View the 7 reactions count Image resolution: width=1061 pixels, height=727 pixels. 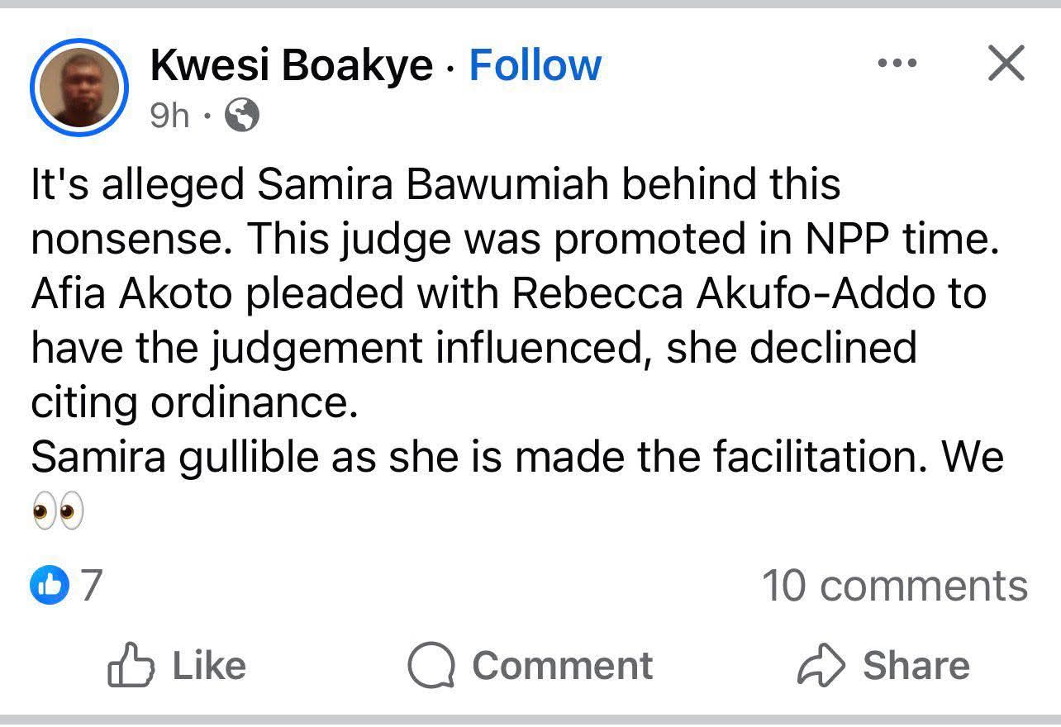[x=91, y=586]
